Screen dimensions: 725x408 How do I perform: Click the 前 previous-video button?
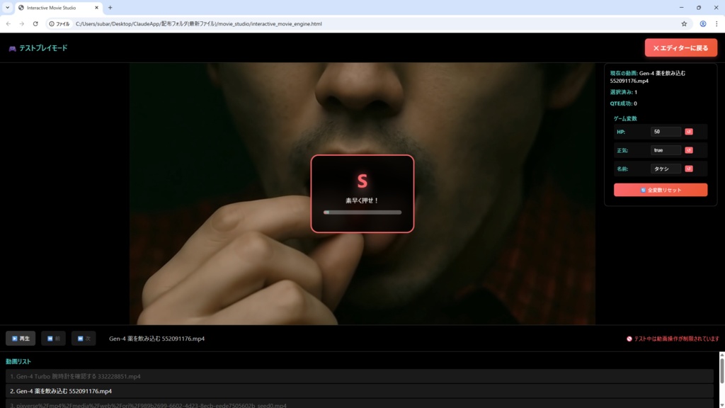tap(52, 338)
